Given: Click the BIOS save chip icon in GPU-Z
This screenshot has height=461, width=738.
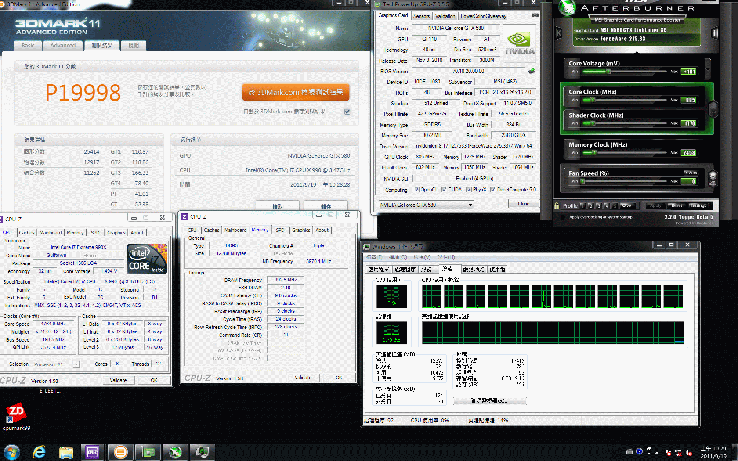Looking at the screenshot, I should [x=532, y=71].
